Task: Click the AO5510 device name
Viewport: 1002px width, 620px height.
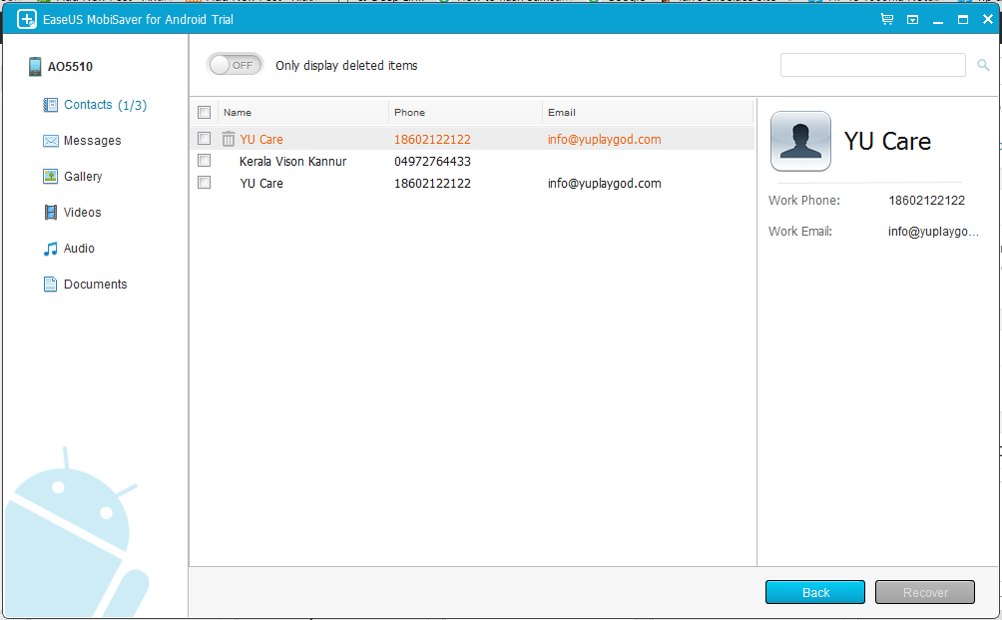Action: click(70, 67)
